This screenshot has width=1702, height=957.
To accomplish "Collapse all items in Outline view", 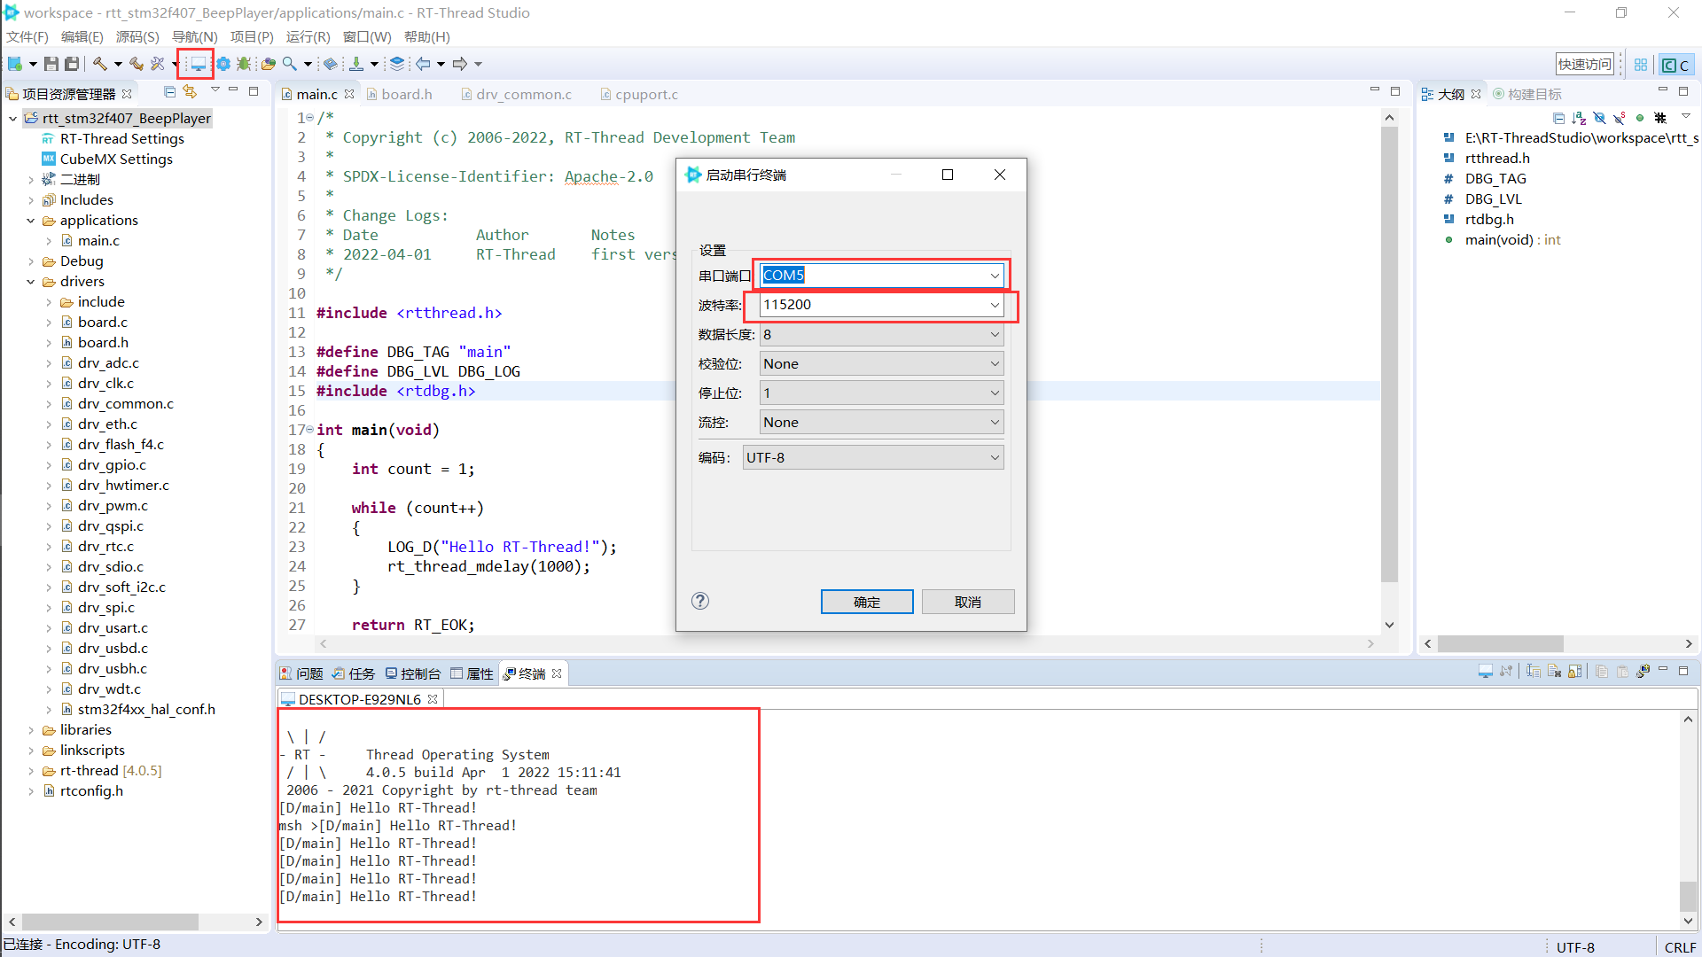I will pos(1558,118).
